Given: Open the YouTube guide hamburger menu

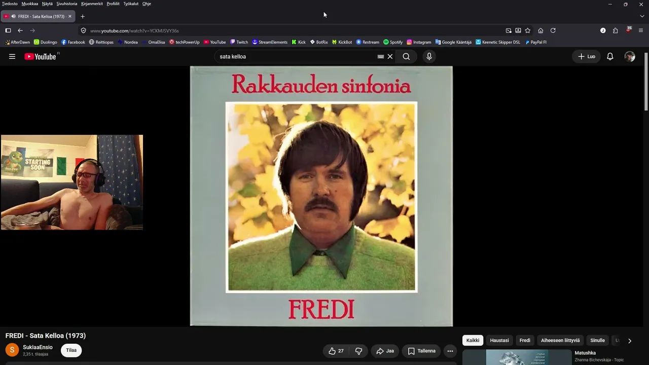Looking at the screenshot, I should [12, 57].
